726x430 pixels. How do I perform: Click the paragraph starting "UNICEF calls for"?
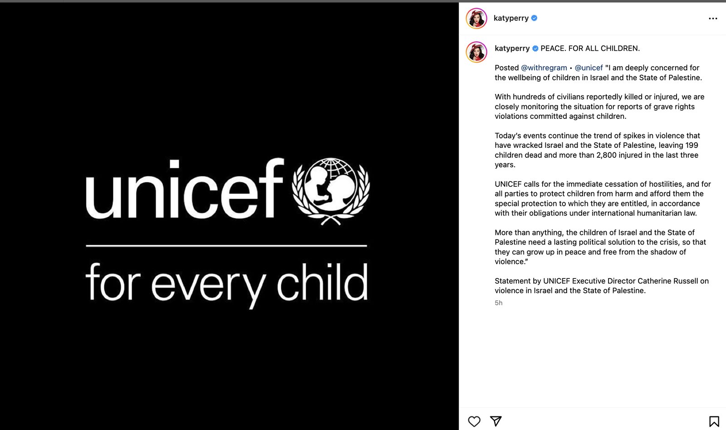point(603,199)
